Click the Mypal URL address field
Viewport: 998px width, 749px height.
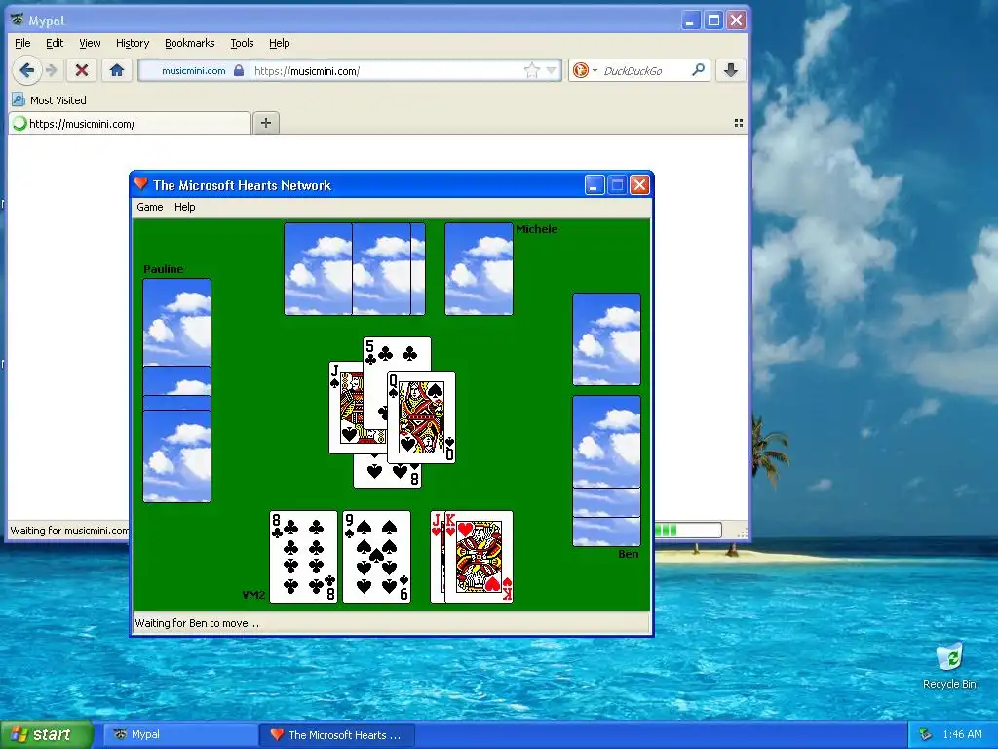click(386, 70)
